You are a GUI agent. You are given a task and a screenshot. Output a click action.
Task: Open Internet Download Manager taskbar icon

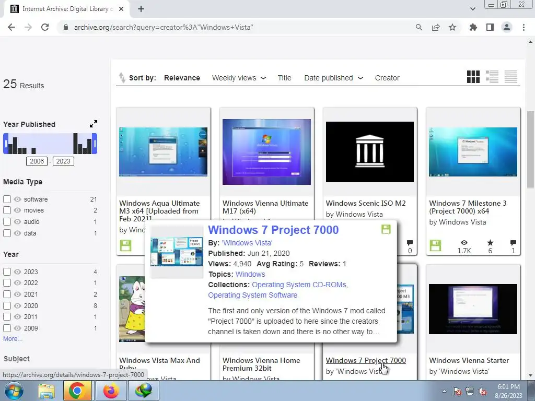coord(144,391)
